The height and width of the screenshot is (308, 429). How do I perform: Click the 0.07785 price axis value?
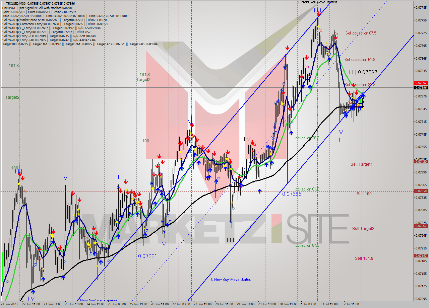pyautogui.click(x=421, y=7)
